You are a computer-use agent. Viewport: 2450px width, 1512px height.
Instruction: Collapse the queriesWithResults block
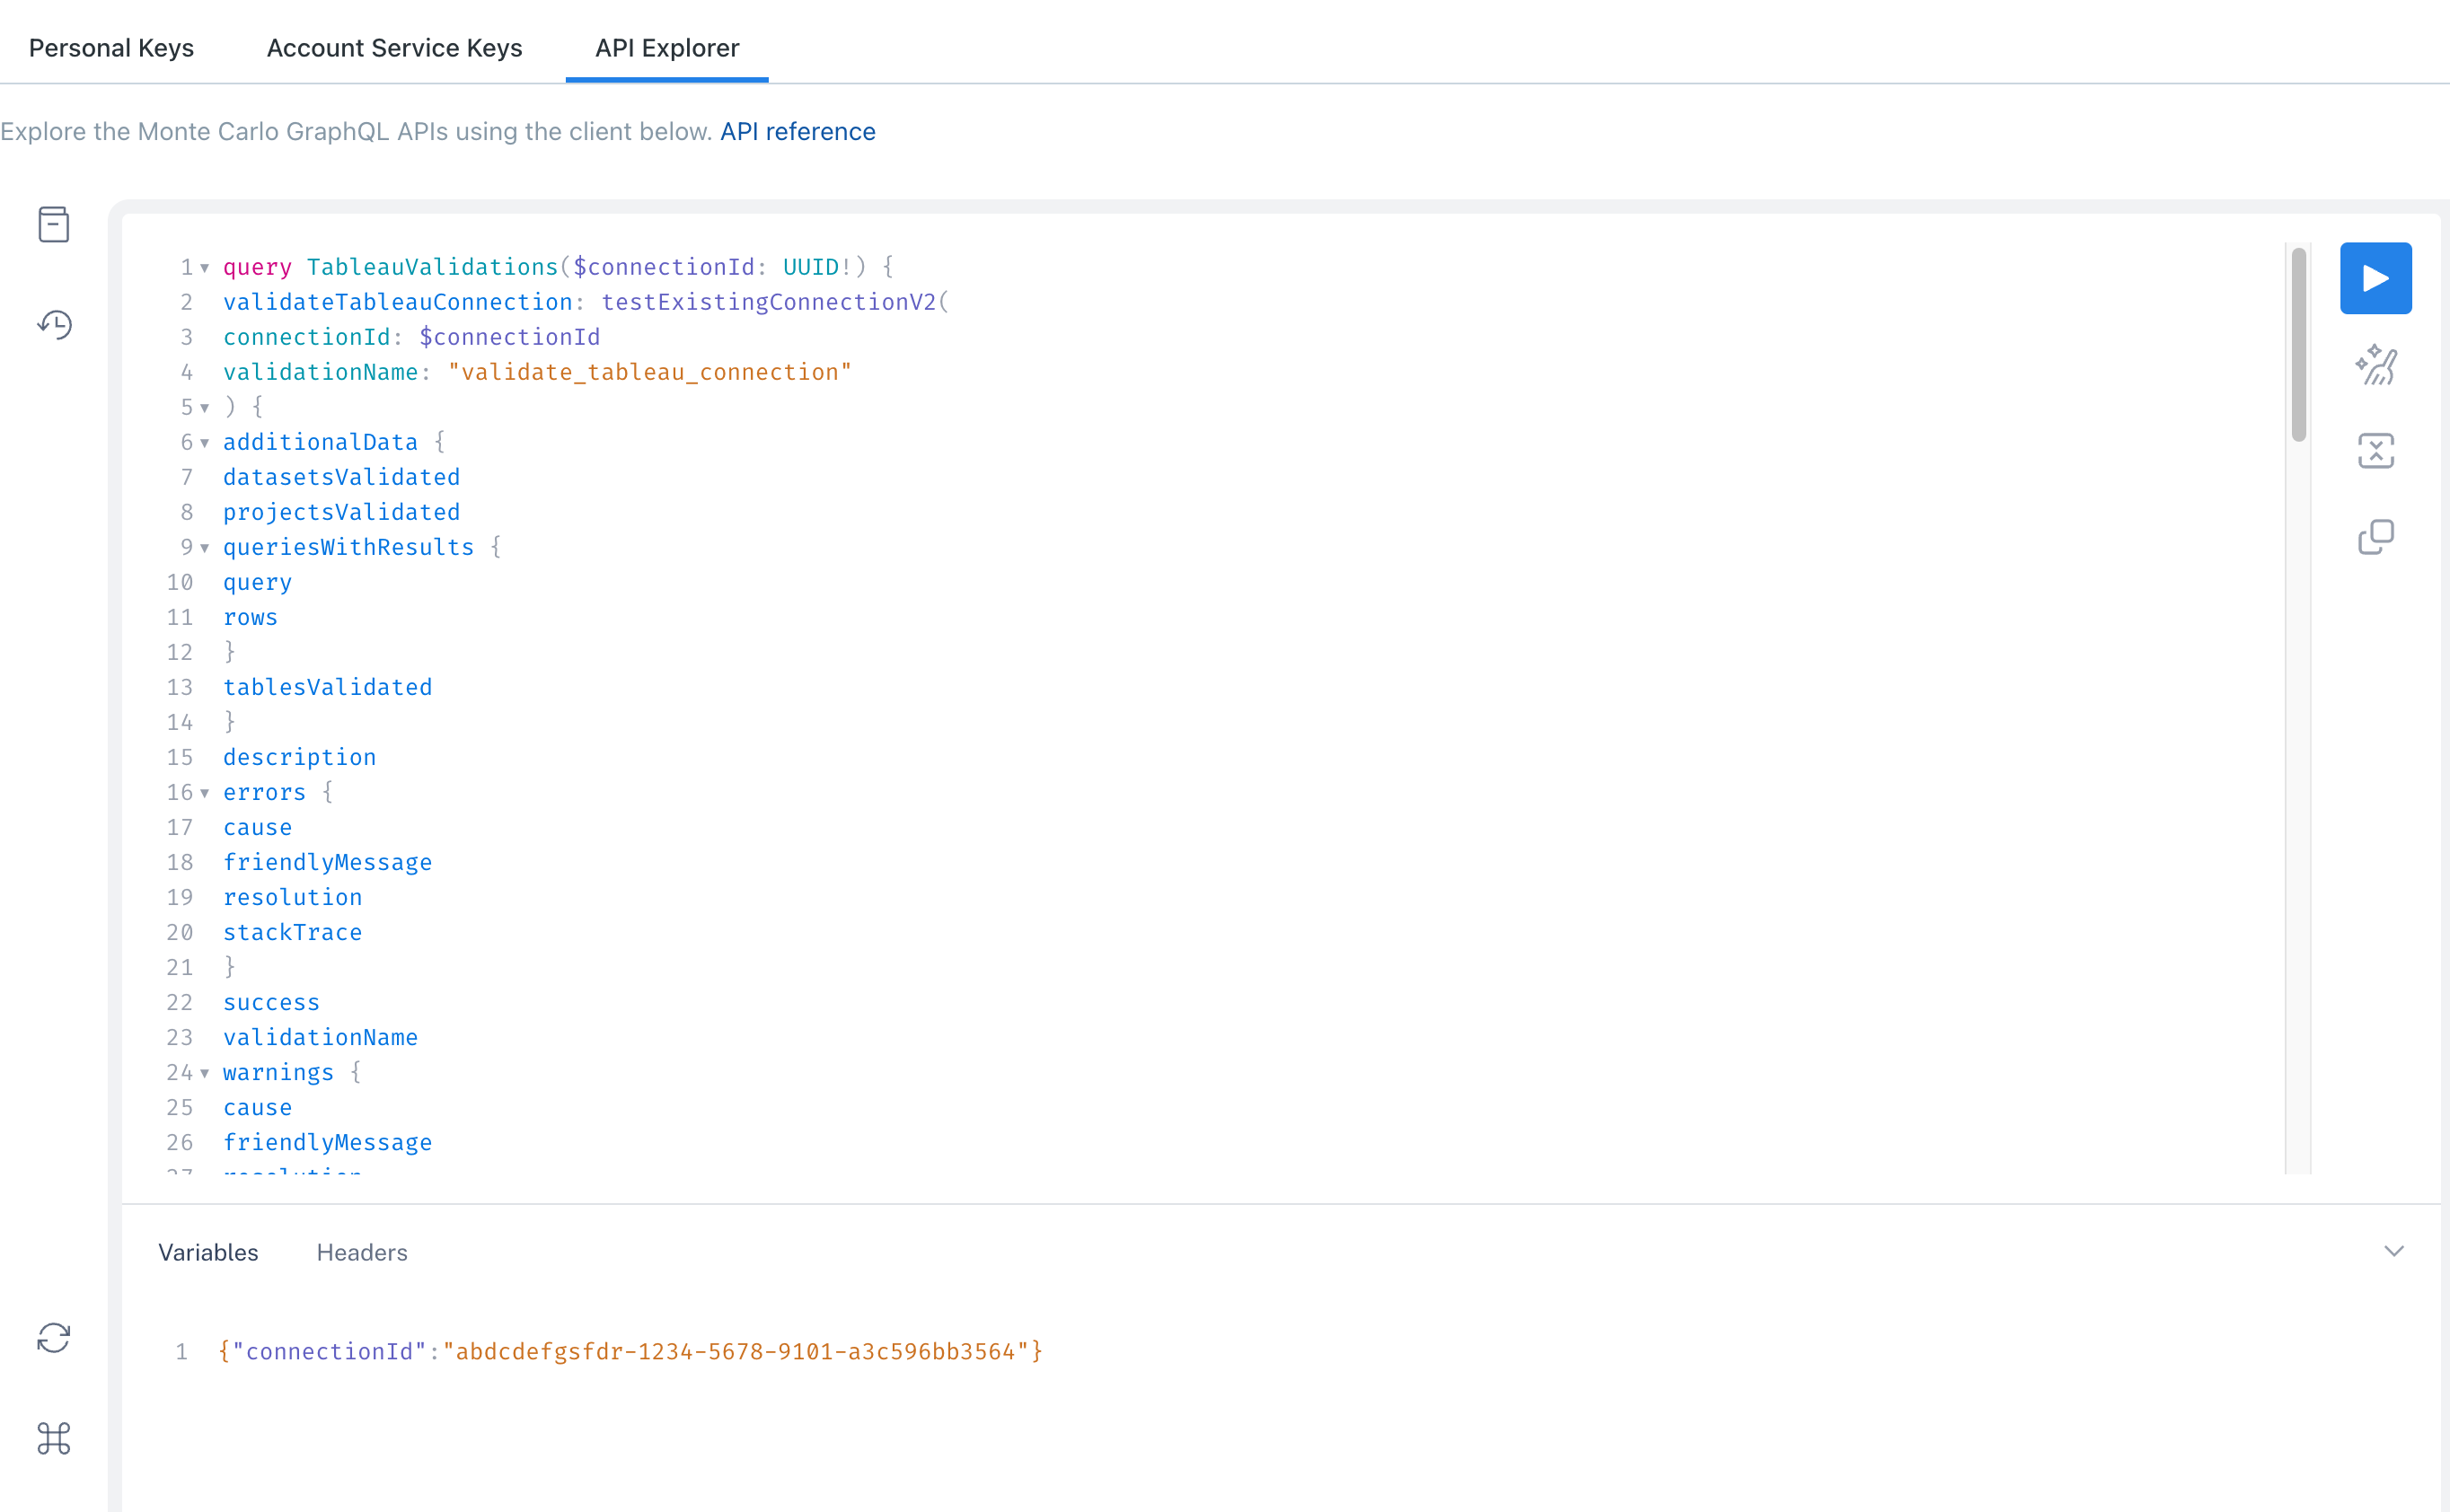tap(205, 548)
